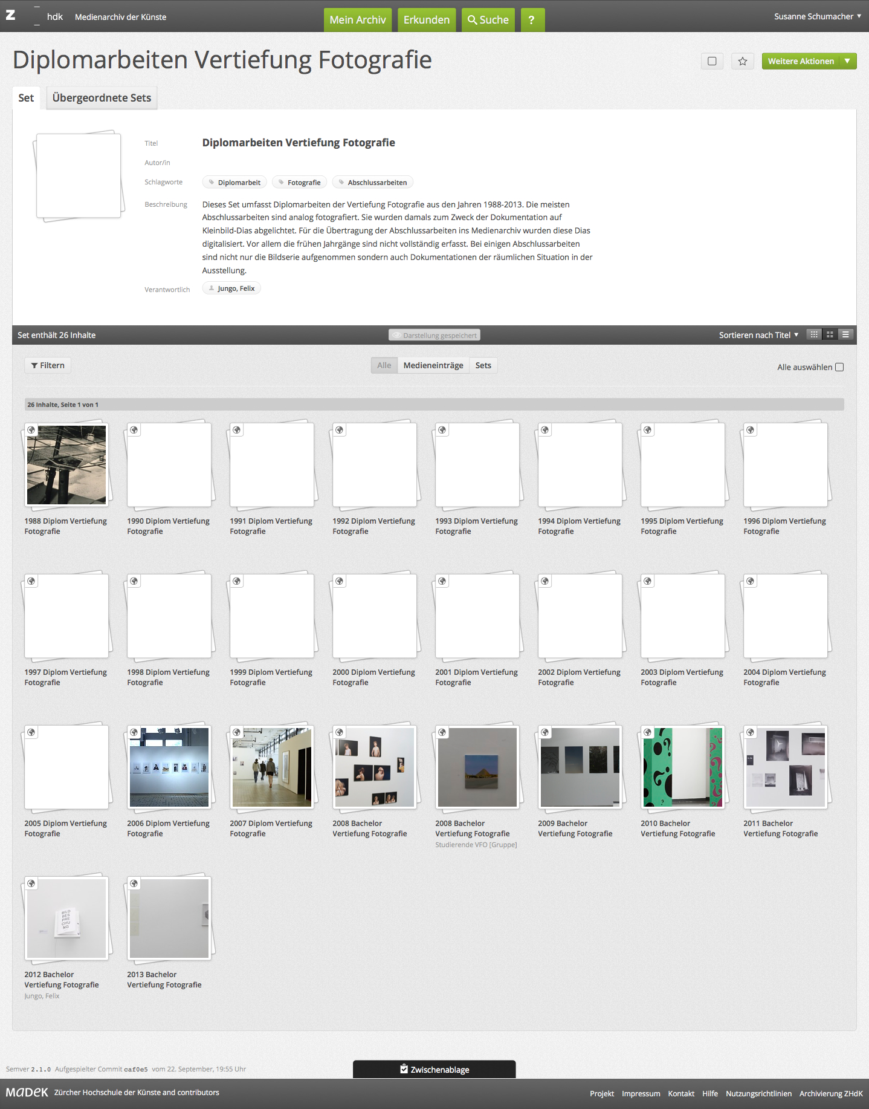Click globe icon on 1988 Diplom thumbnail

coord(31,430)
